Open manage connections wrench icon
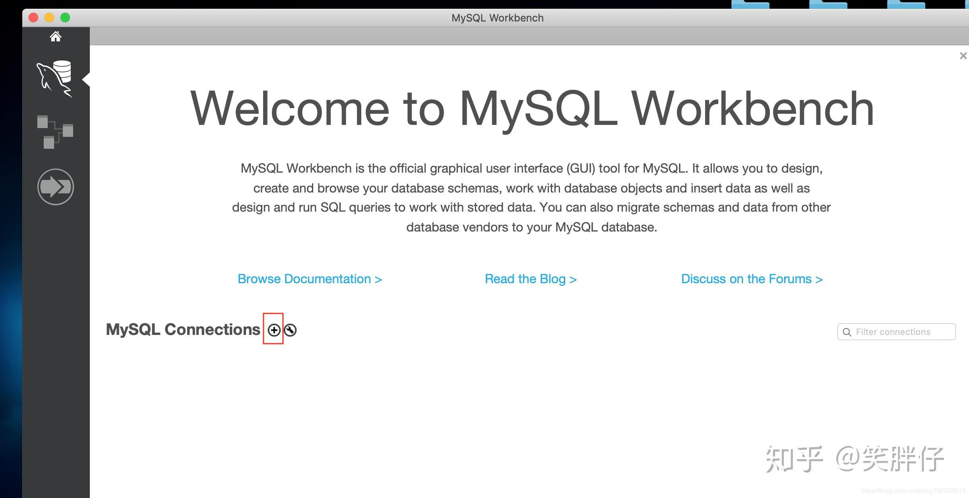Viewport: 969px width, 498px height. click(x=290, y=330)
